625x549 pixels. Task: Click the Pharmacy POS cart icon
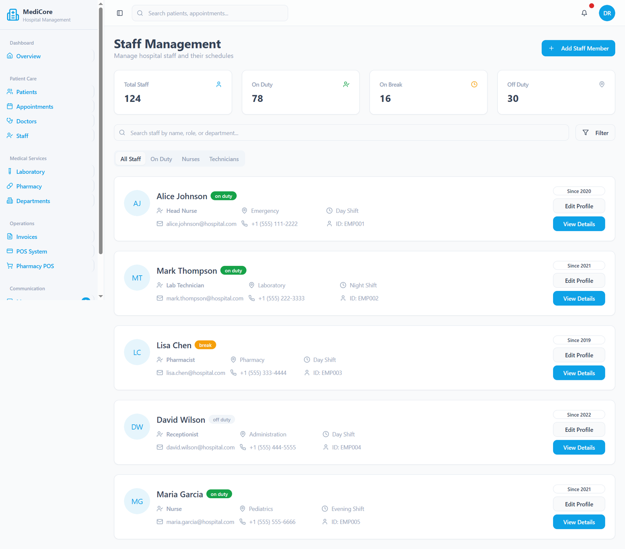(10, 266)
